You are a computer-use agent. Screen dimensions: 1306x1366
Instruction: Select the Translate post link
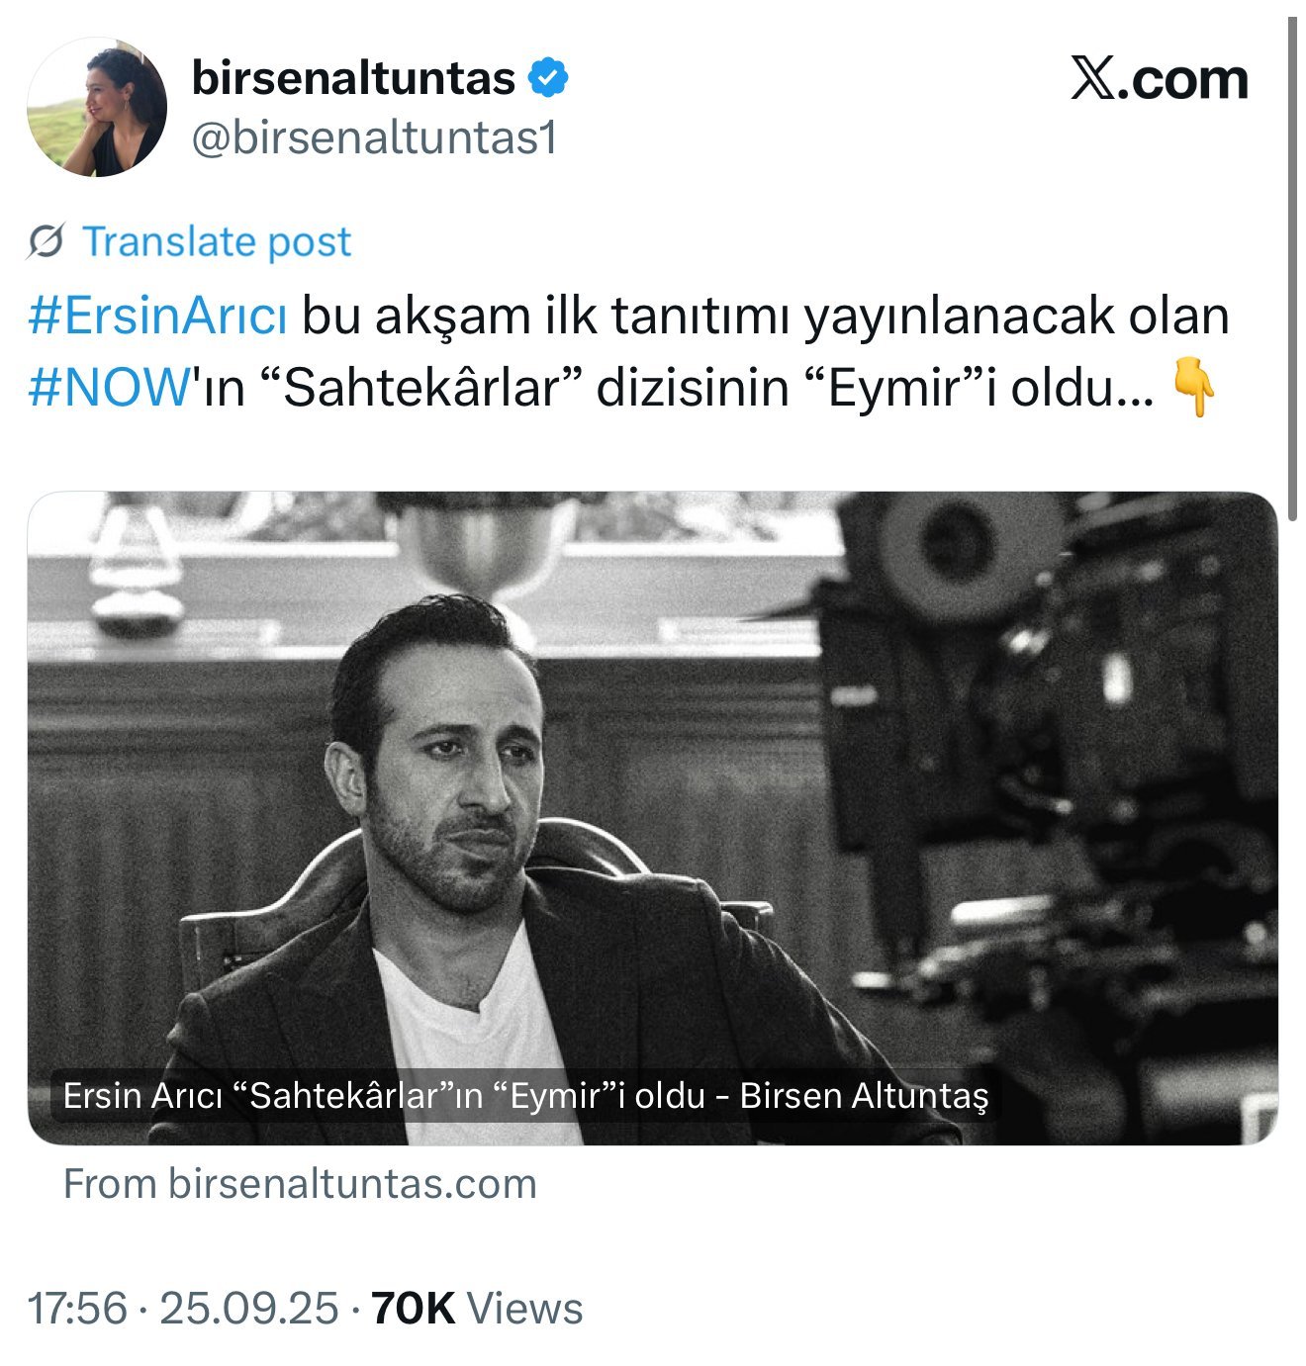(x=217, y=241)
